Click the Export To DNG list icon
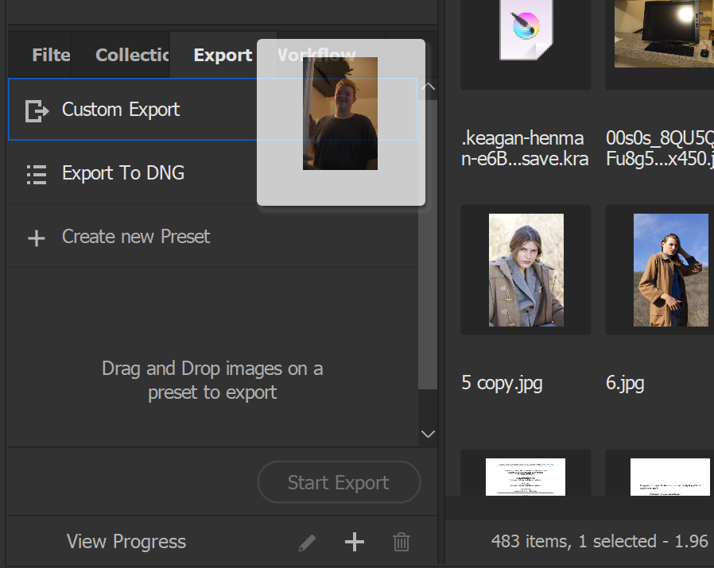714x568 pixels. [x=37, y=173]
